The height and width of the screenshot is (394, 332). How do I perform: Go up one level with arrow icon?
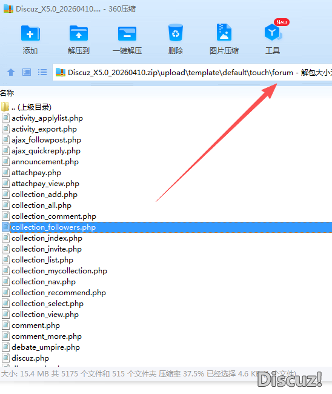(11, 72)
